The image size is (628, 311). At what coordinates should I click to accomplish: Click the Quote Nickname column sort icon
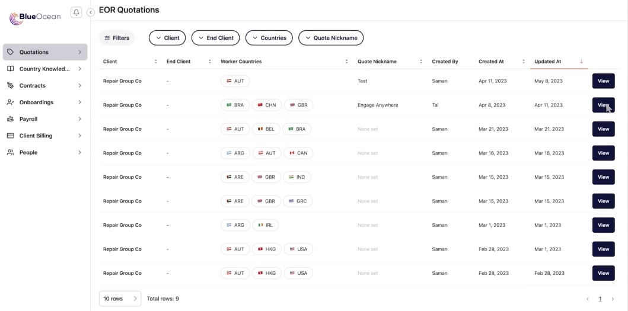pyautogui.click(x=421, y=62)
